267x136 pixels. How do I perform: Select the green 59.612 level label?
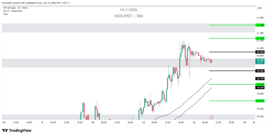click(x=260, y=101)
